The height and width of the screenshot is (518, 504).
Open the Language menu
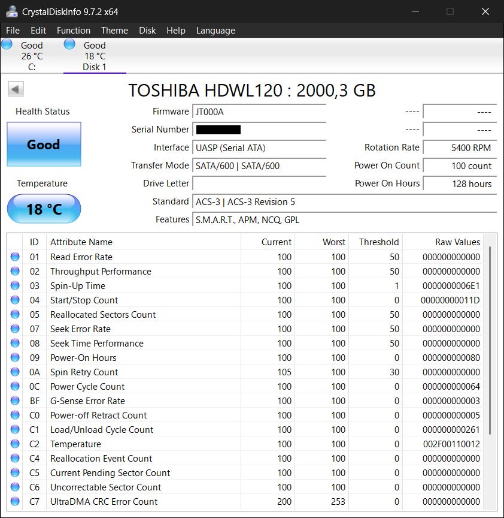coord(215,31)
